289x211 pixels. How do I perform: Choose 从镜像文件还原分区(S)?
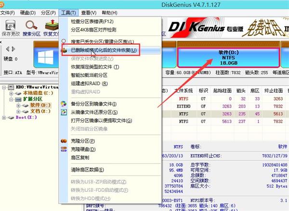(x=94, y=112)
